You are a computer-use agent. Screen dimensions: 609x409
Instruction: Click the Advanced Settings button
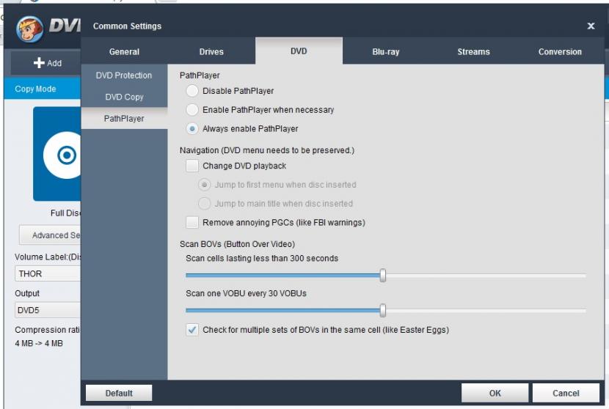pyautogui.click(x=50, y=235)
